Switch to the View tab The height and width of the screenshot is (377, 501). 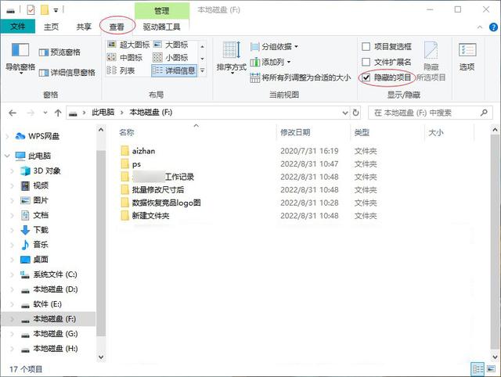tap(117, 27)
